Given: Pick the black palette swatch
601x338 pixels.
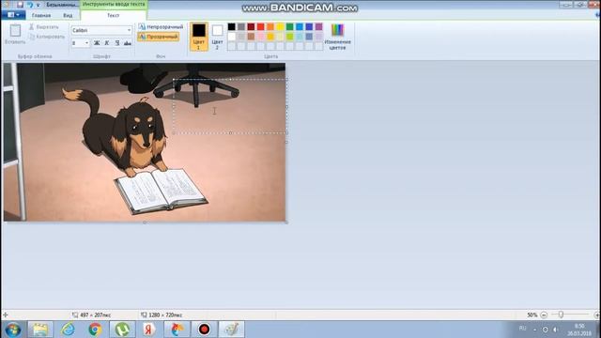Looking at the screenshot, I should [232, 26].
